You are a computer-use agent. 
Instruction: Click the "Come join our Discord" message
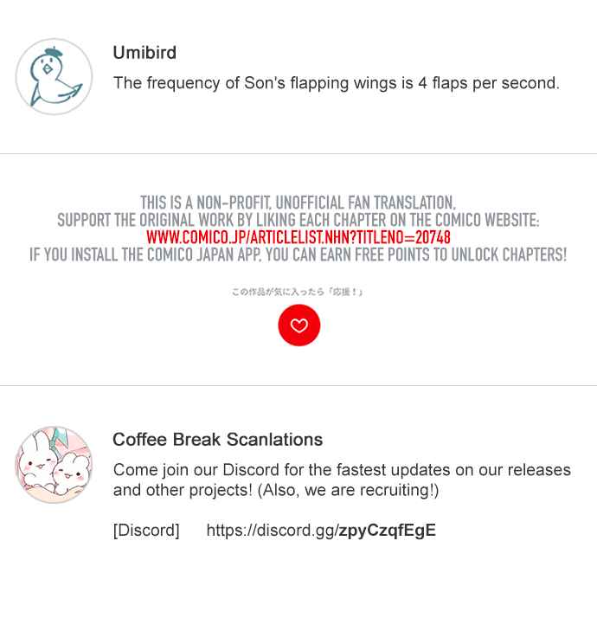[342, 480]
